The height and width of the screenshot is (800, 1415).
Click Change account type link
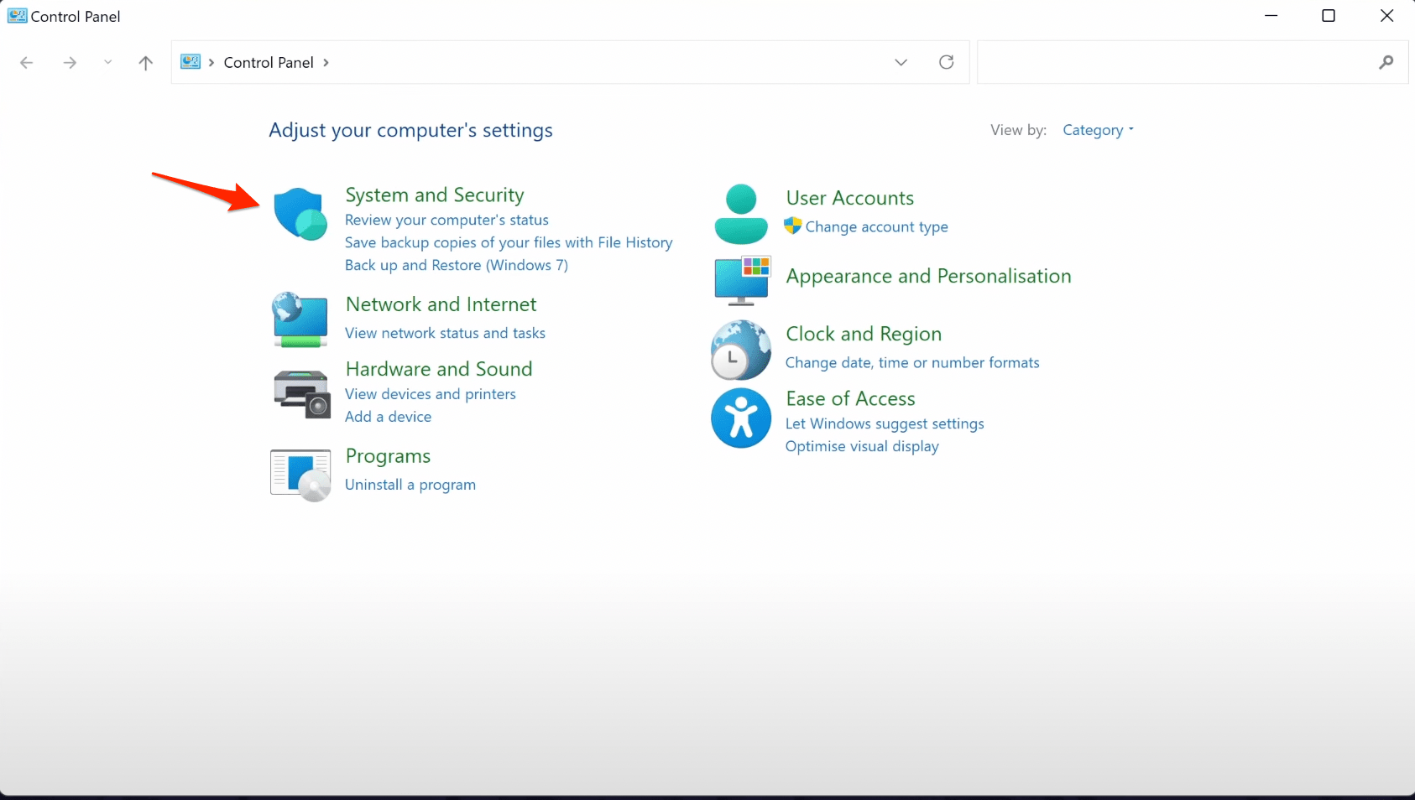pyautogui.click(x=876, y=226)
